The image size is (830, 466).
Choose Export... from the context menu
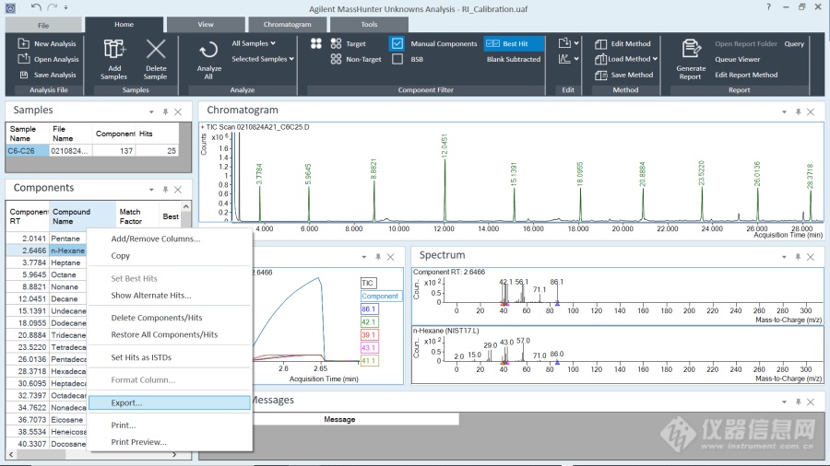click(170, 402)
